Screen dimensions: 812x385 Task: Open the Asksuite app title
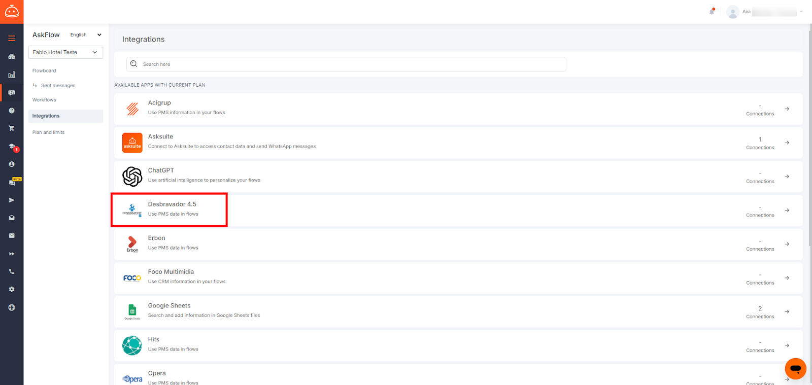(160, 136)
